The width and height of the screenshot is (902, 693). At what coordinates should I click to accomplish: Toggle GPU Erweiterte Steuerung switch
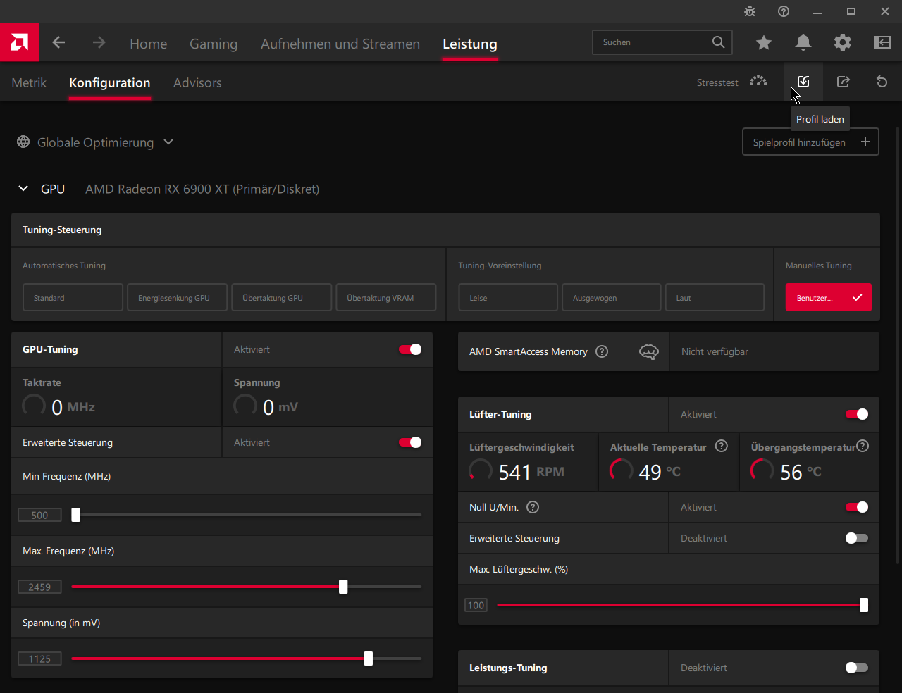coord(410,442)
